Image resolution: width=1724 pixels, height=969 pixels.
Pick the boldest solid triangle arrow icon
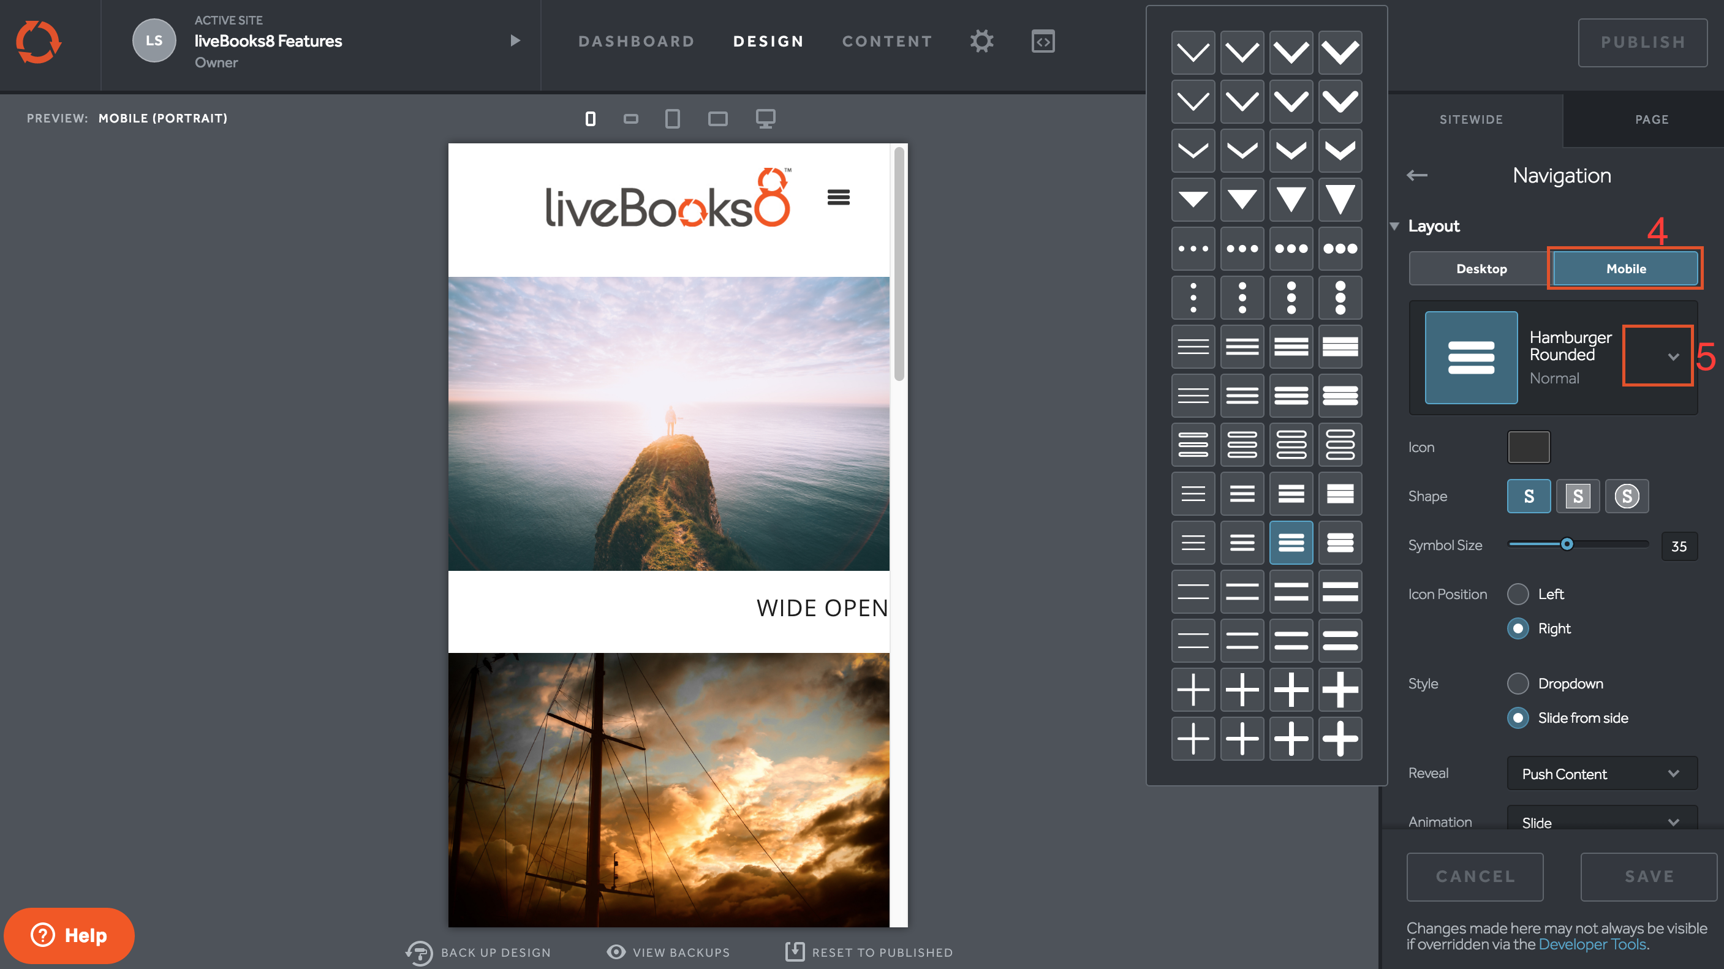coord(1340,200)
